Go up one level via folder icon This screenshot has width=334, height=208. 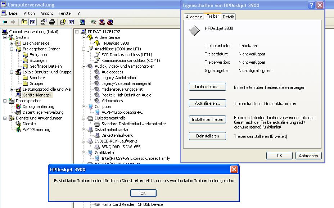(x=24, y=22)
